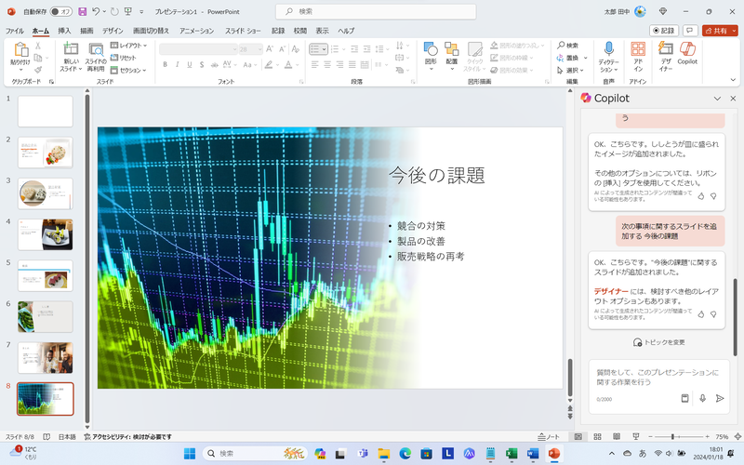
Task: Select normal view in status bar
Action: click(x=578, y=436)
